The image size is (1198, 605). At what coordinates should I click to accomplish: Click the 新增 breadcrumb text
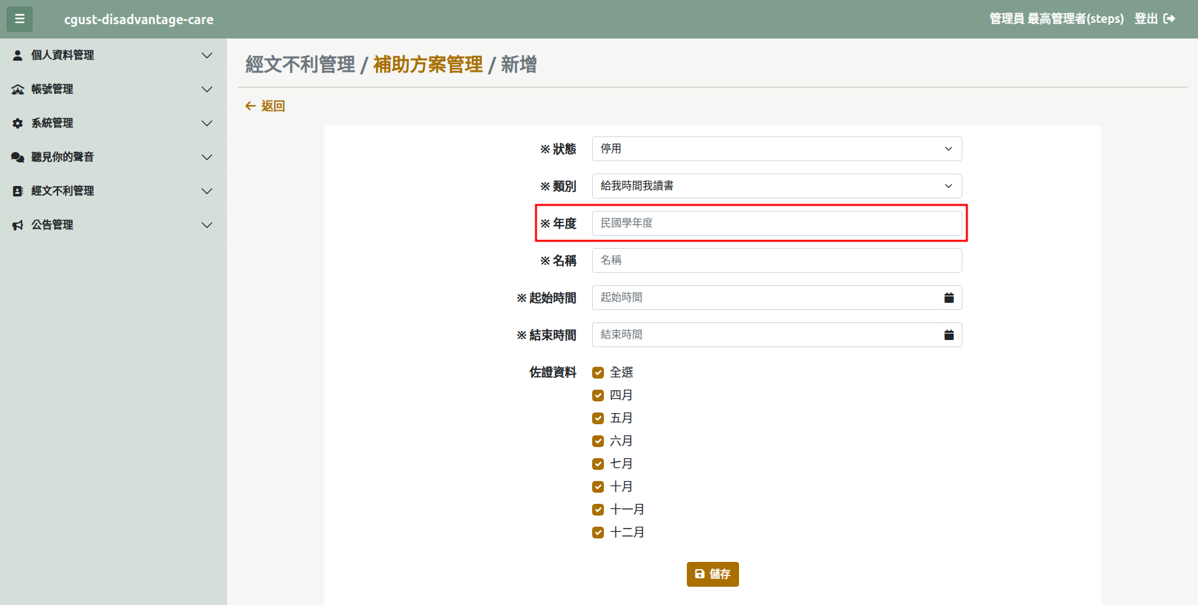coord(519,65)
